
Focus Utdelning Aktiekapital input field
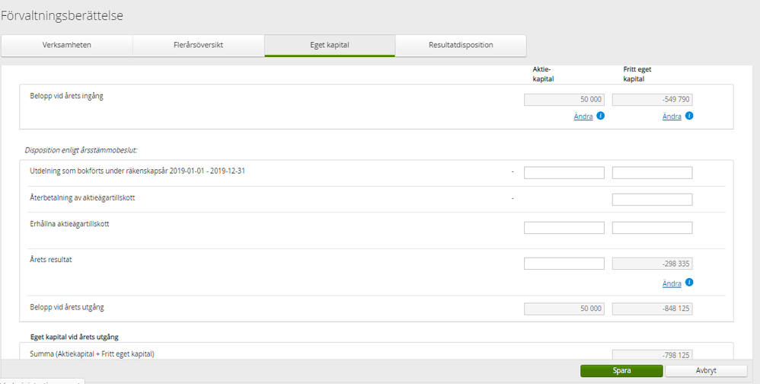[564, 173]
